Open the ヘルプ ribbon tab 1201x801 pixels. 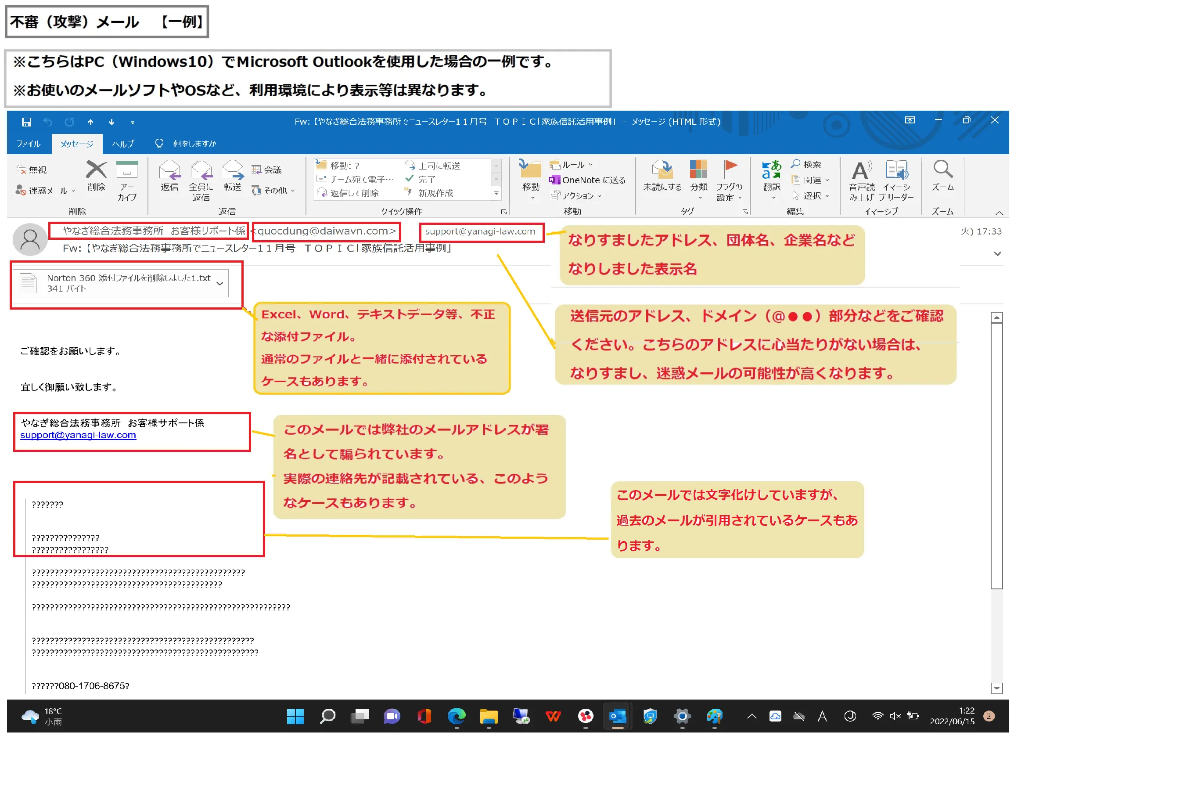123,144
